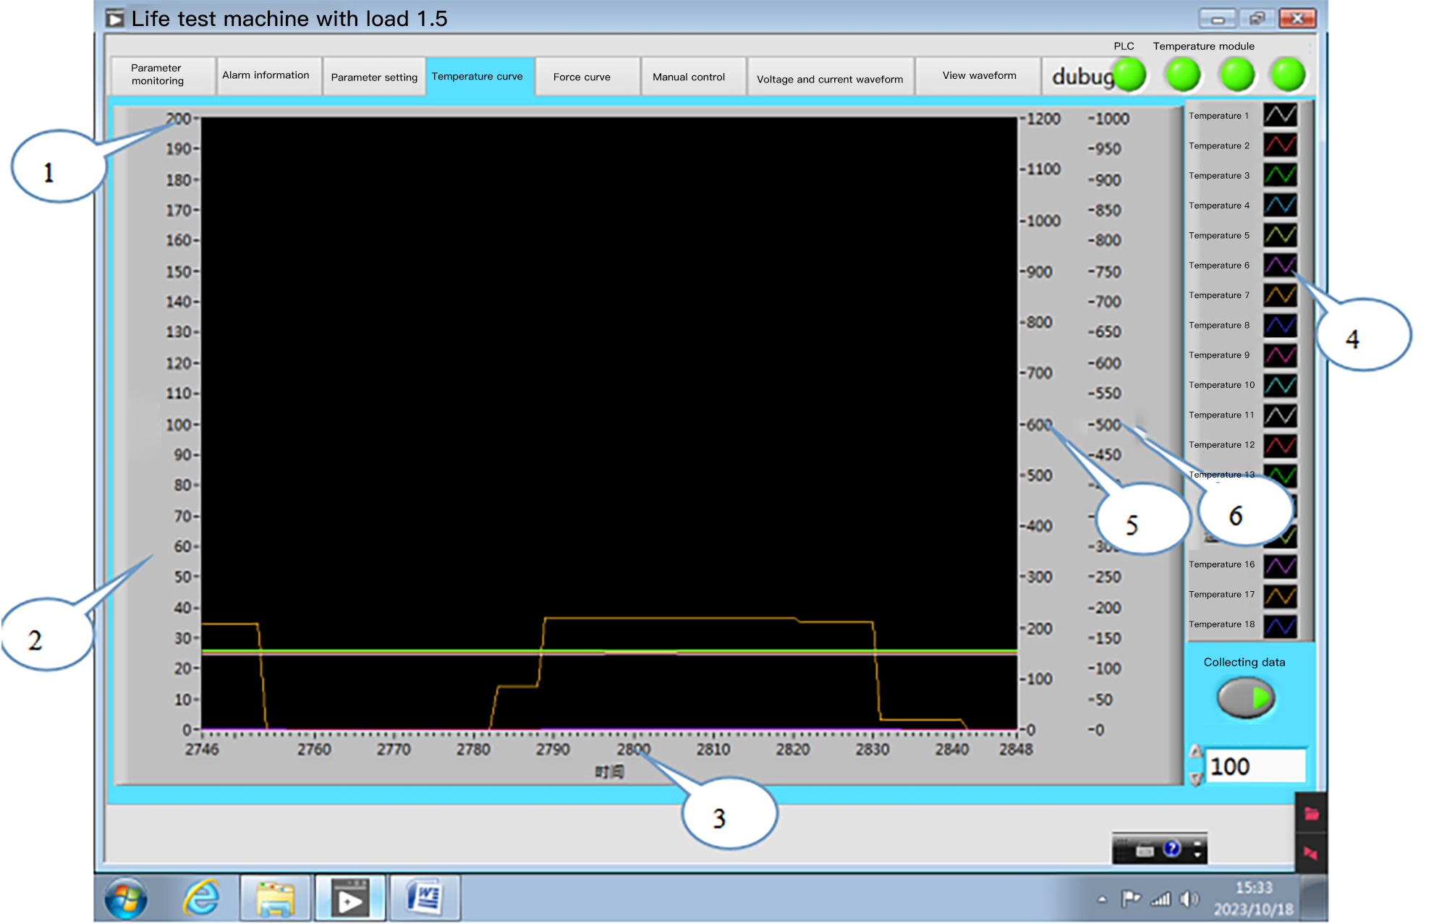The height and width of the screenshot is (924, 1447).
Task: Click the Temperature 1 legend label
Action: 1218,116
